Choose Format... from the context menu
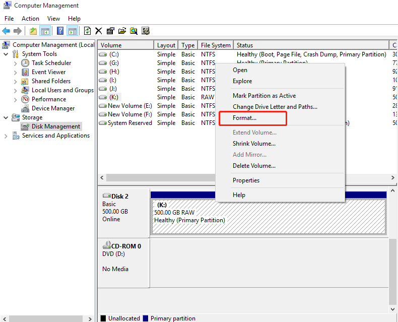398x322 pixels. tap(244, 118)
